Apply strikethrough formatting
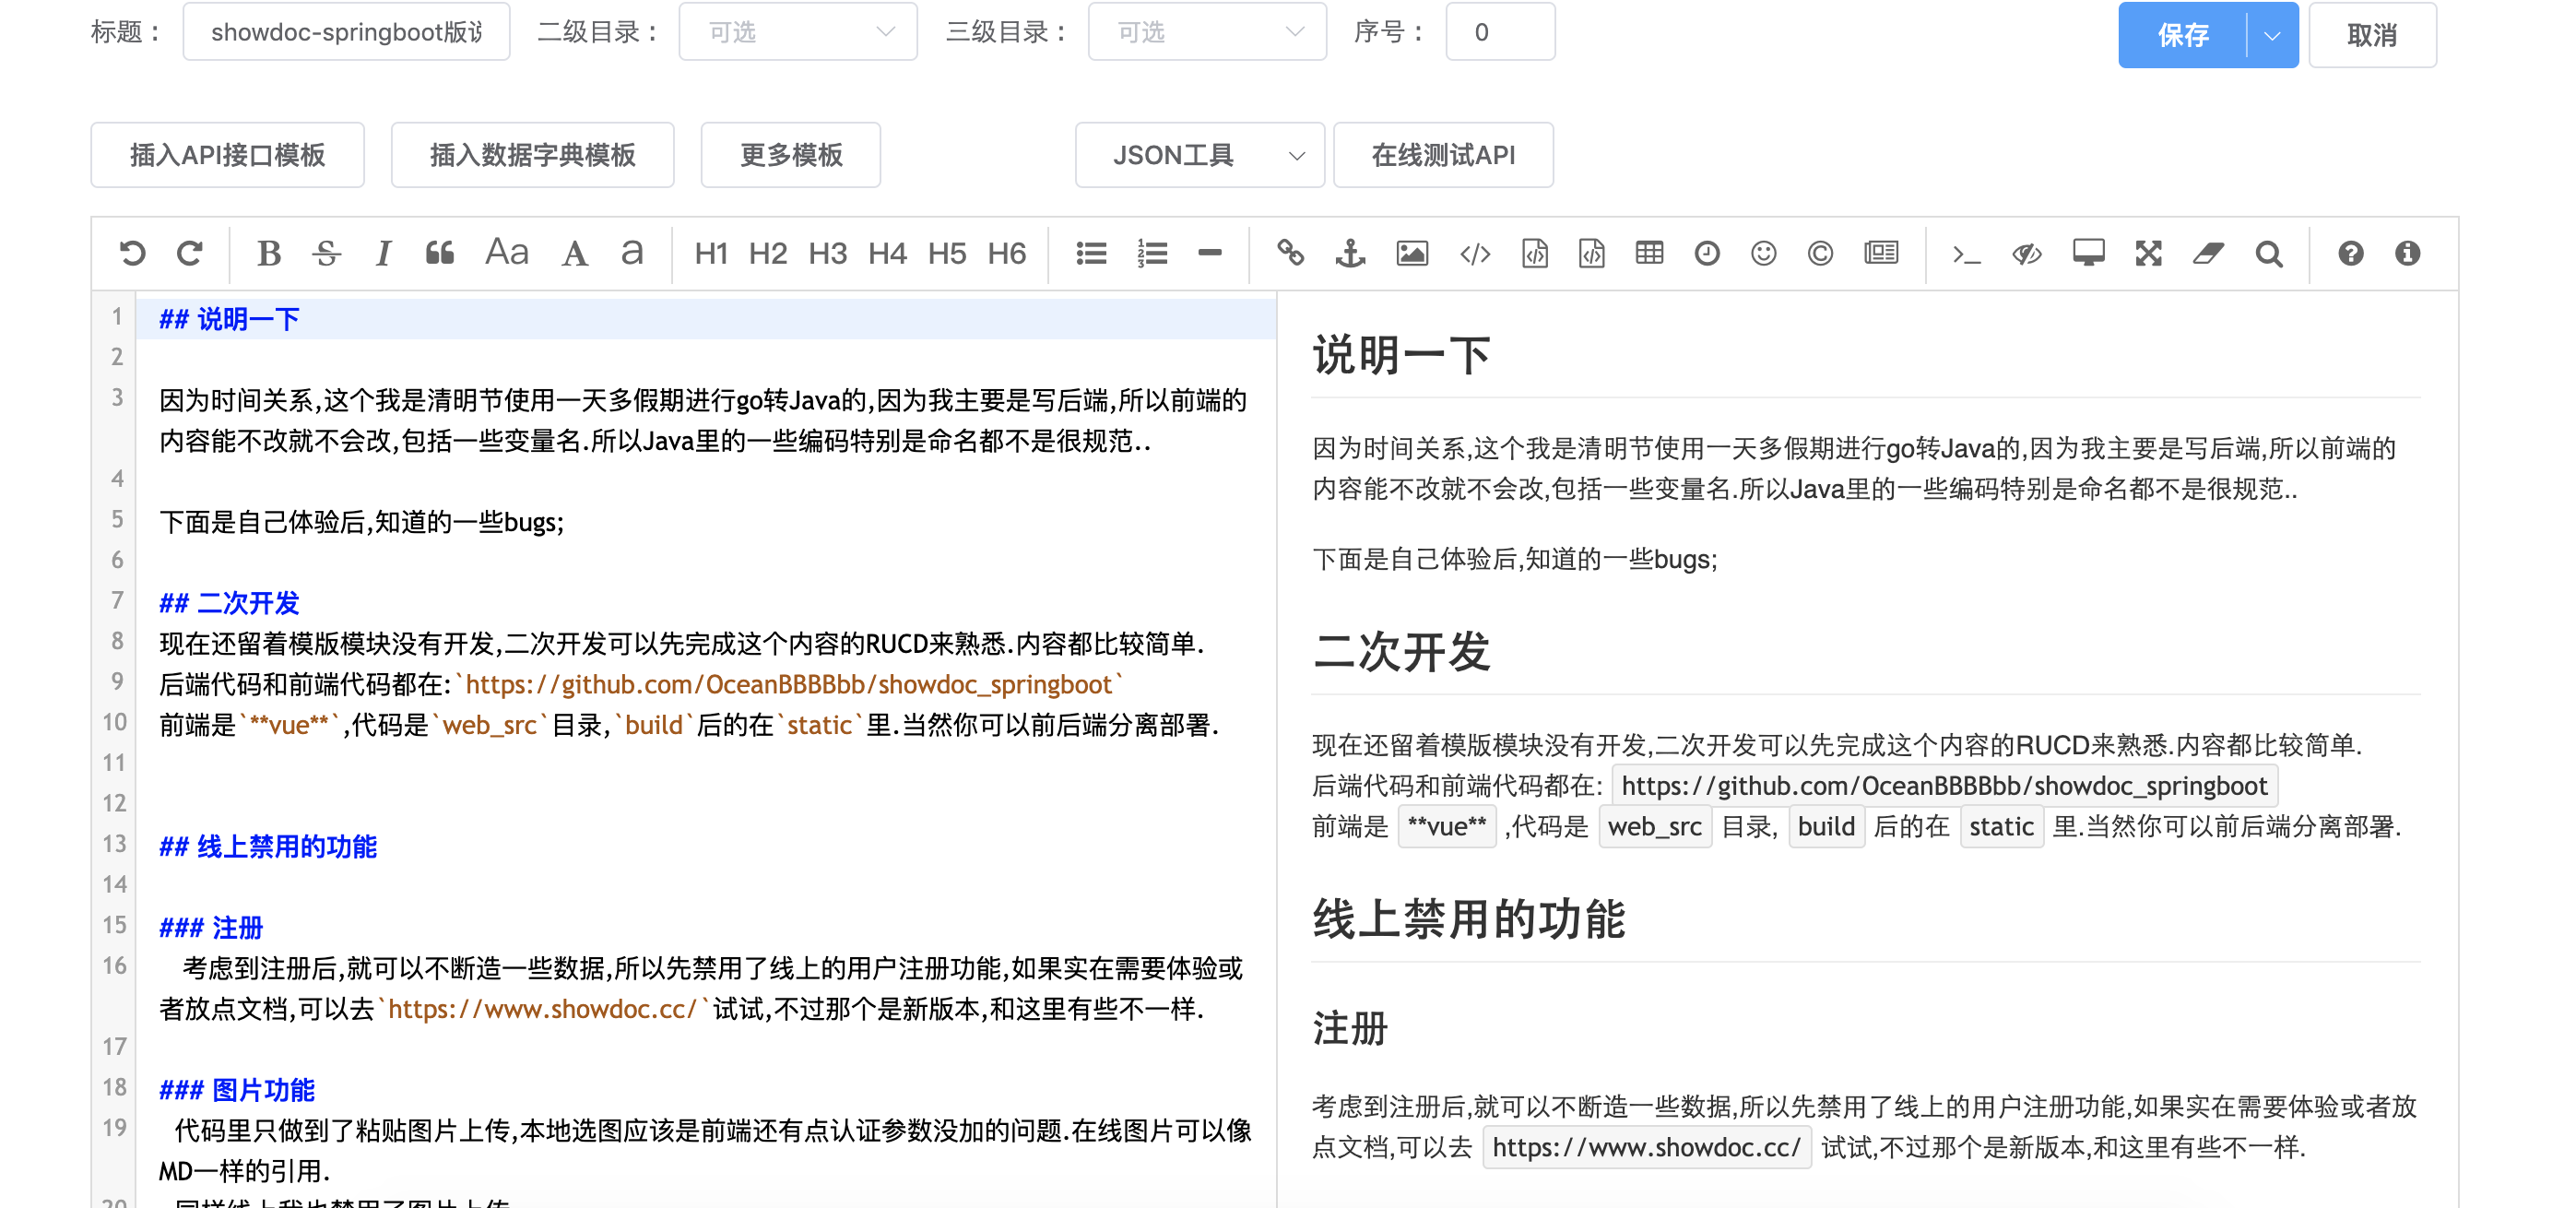The width and height of the screenshot is (2576, 1208). pos(326,253)
